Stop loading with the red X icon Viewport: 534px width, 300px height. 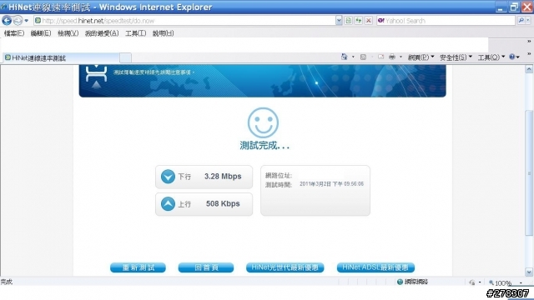(369, 21)
